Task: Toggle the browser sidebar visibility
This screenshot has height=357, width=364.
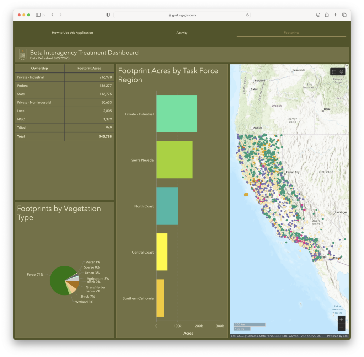Action: pyautogui.click(x=38, y=15)
